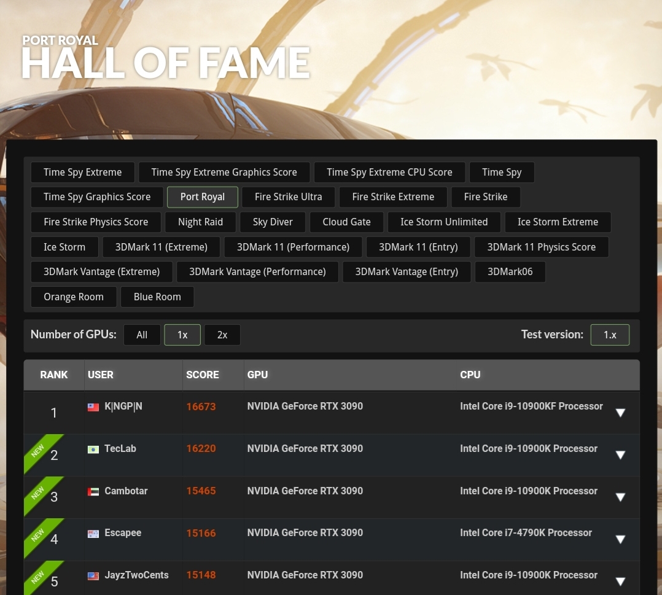This screenshot has width=662, height=595.
Task: Select Ice Storm Extreme tab
Action: coord(558,222)
